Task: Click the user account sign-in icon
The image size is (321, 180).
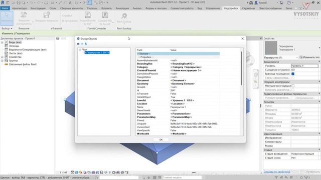Action: (256, 2)
